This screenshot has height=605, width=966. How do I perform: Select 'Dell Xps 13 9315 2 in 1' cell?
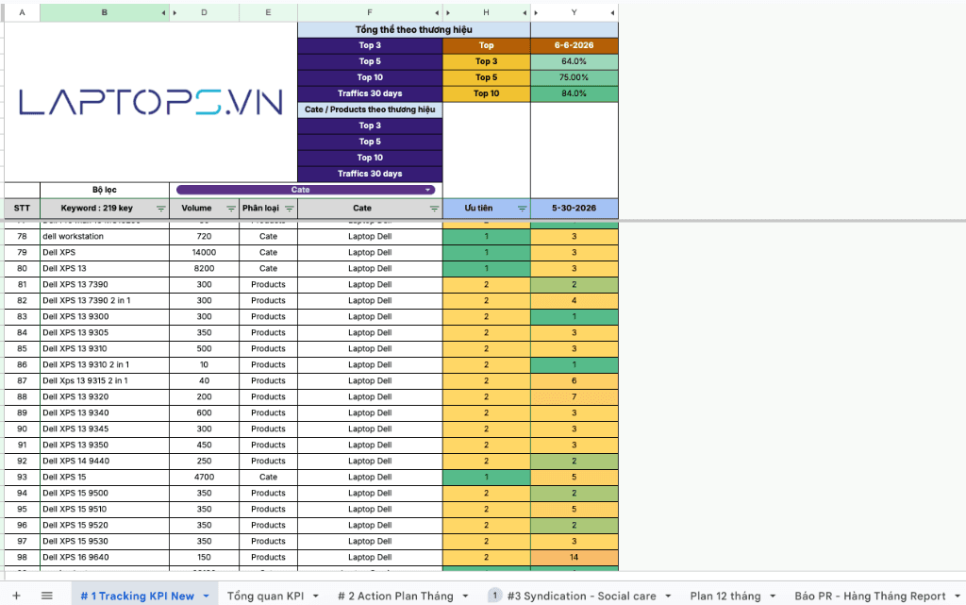pyautogui.click(x=105, y=380)
